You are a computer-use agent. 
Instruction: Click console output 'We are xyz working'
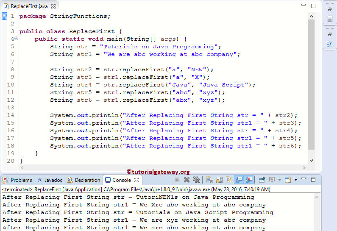pos(134,220)
